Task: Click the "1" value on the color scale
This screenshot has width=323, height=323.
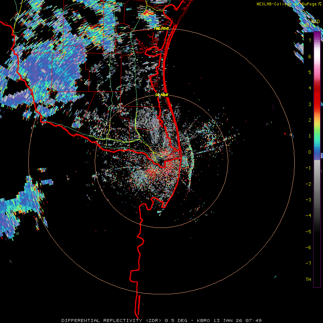Action: [x=310, y=136]
